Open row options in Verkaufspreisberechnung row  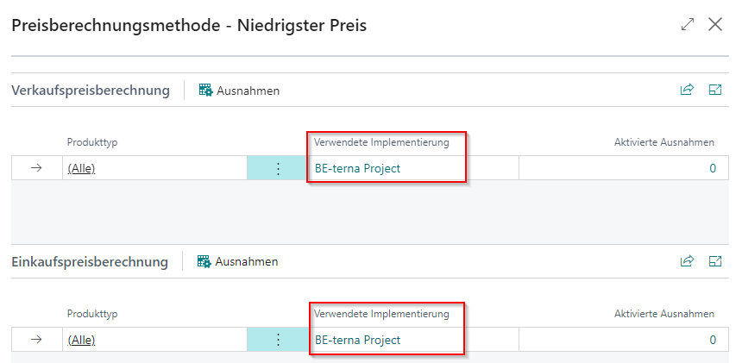coord(278,168)
